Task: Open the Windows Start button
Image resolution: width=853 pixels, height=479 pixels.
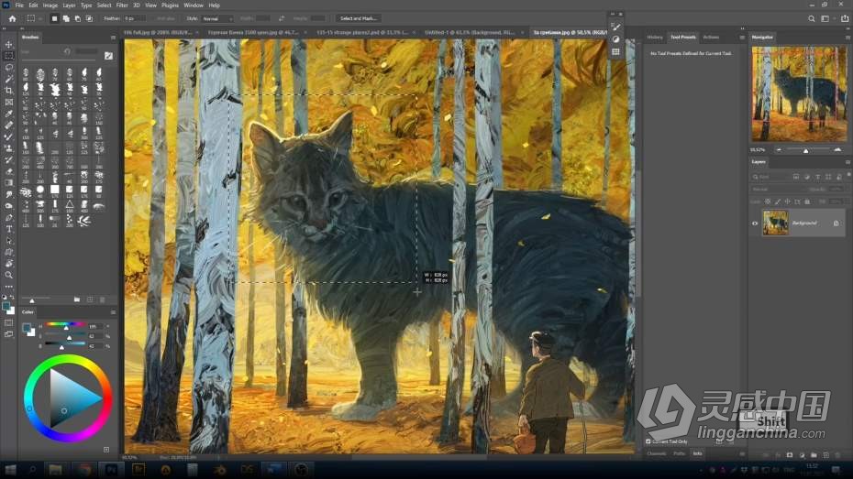Action: (x=10, y=470)
